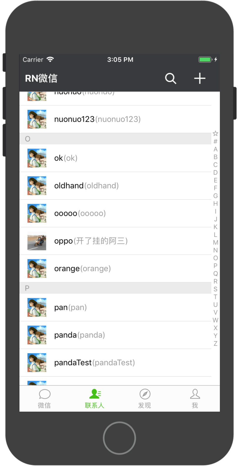The height and width of the screenshot is (466, 239).
Task: Jump to letter A in index
Action: coord(215,149)
